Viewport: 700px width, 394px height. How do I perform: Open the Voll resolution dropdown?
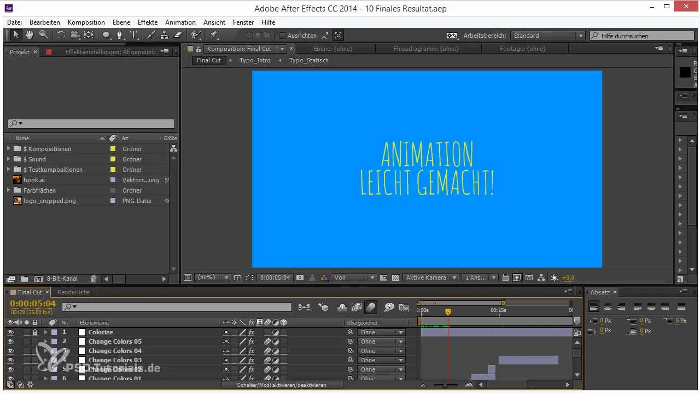(354, 277)
